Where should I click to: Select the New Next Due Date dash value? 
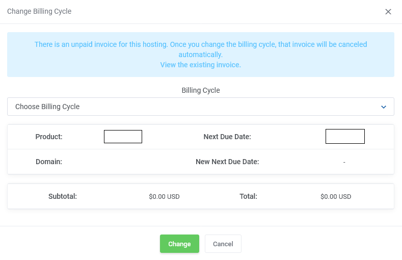click(344, 162)
